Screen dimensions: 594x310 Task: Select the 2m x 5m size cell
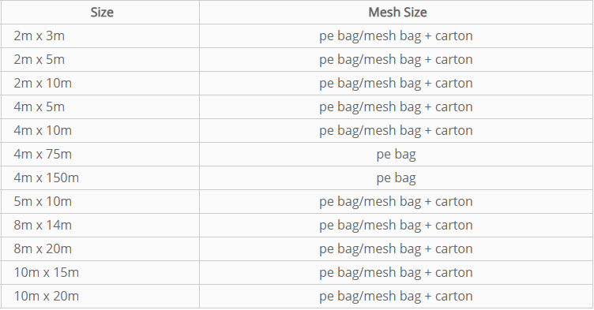100,60
